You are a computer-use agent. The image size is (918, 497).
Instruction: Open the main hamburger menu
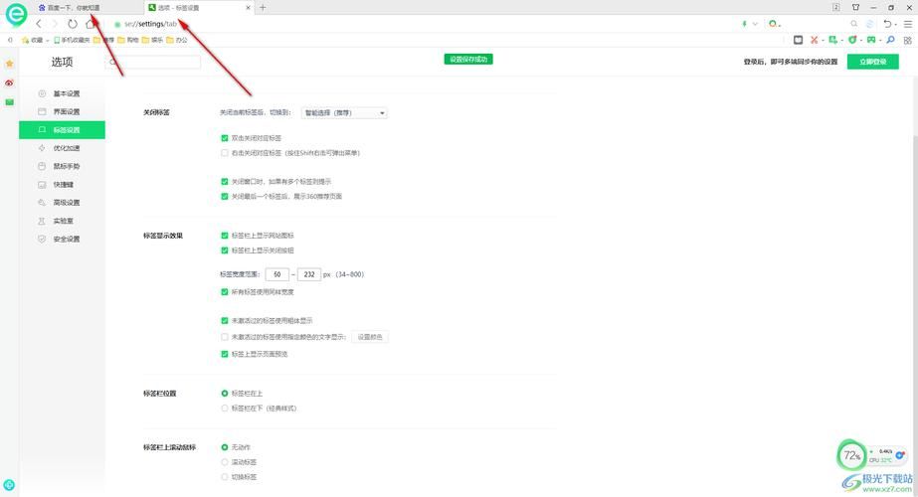click(x=908, y=24)
